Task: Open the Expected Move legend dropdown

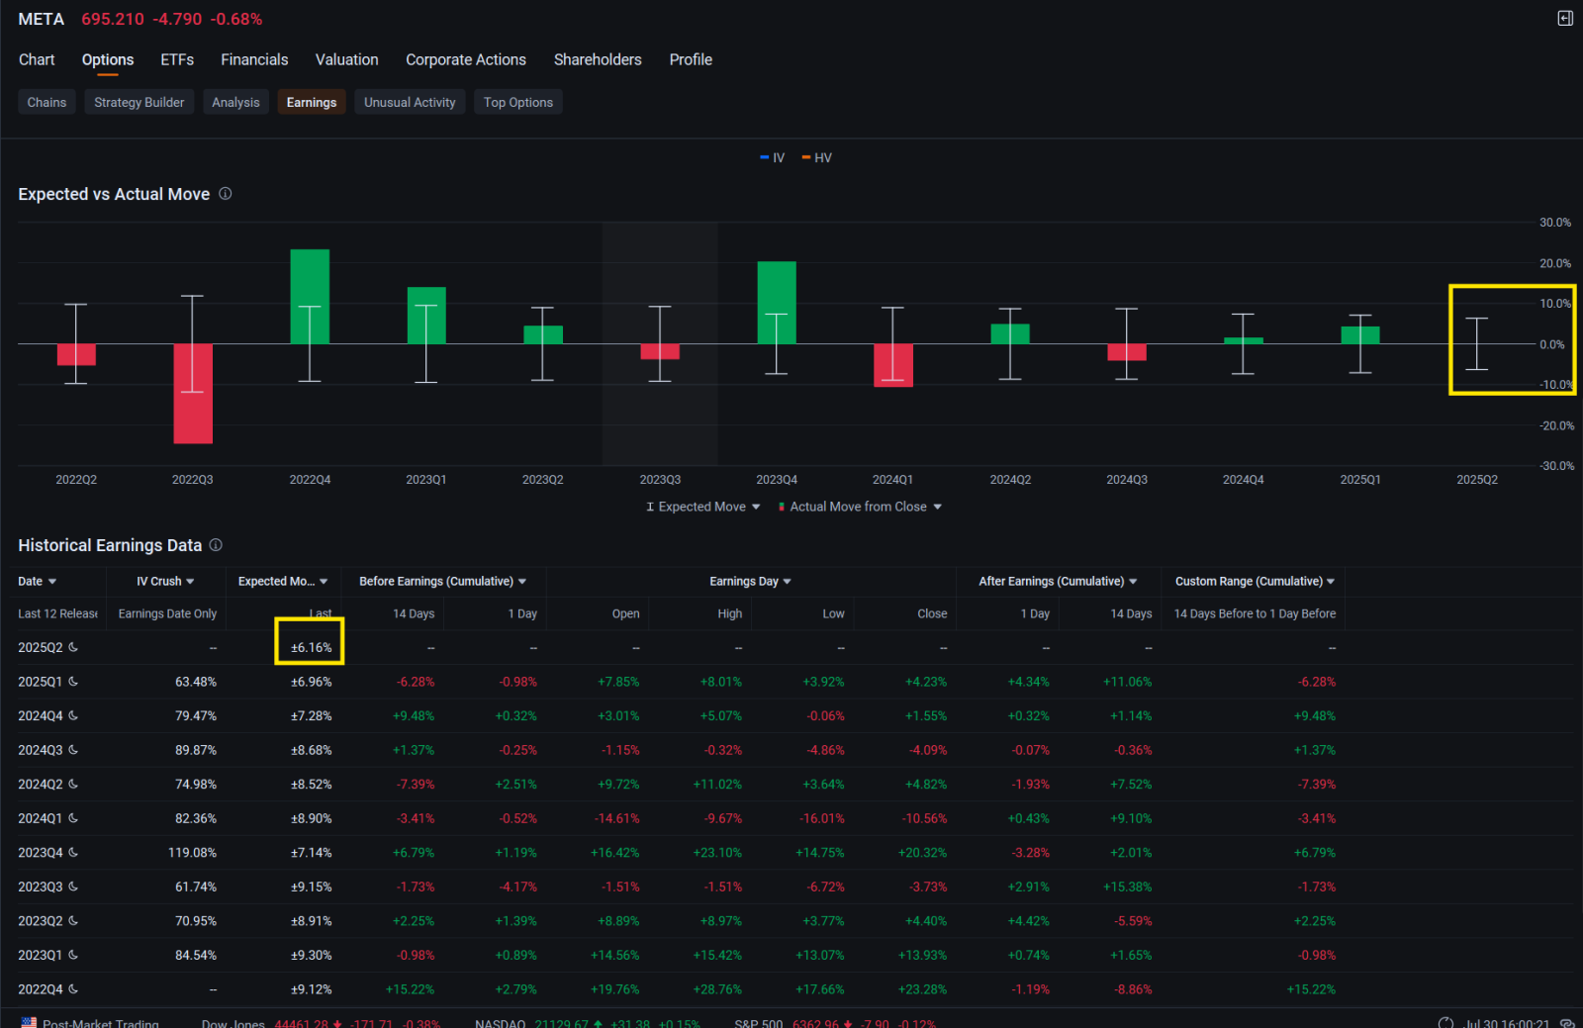Action: pos(703,507)
